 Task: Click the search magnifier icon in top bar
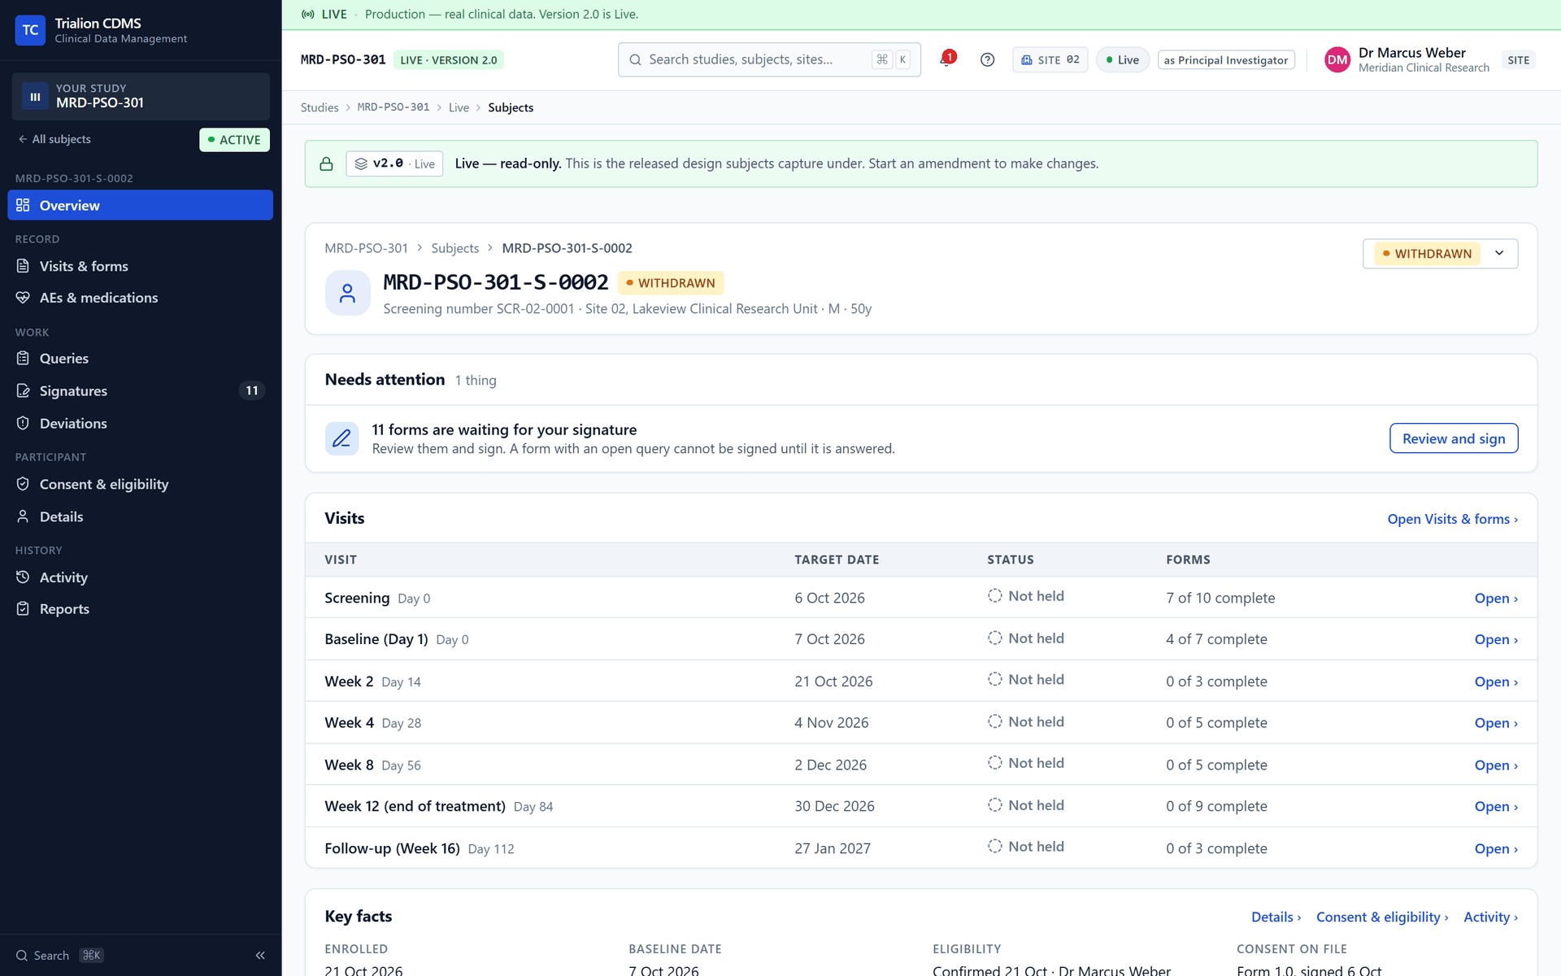pos(636,59)
